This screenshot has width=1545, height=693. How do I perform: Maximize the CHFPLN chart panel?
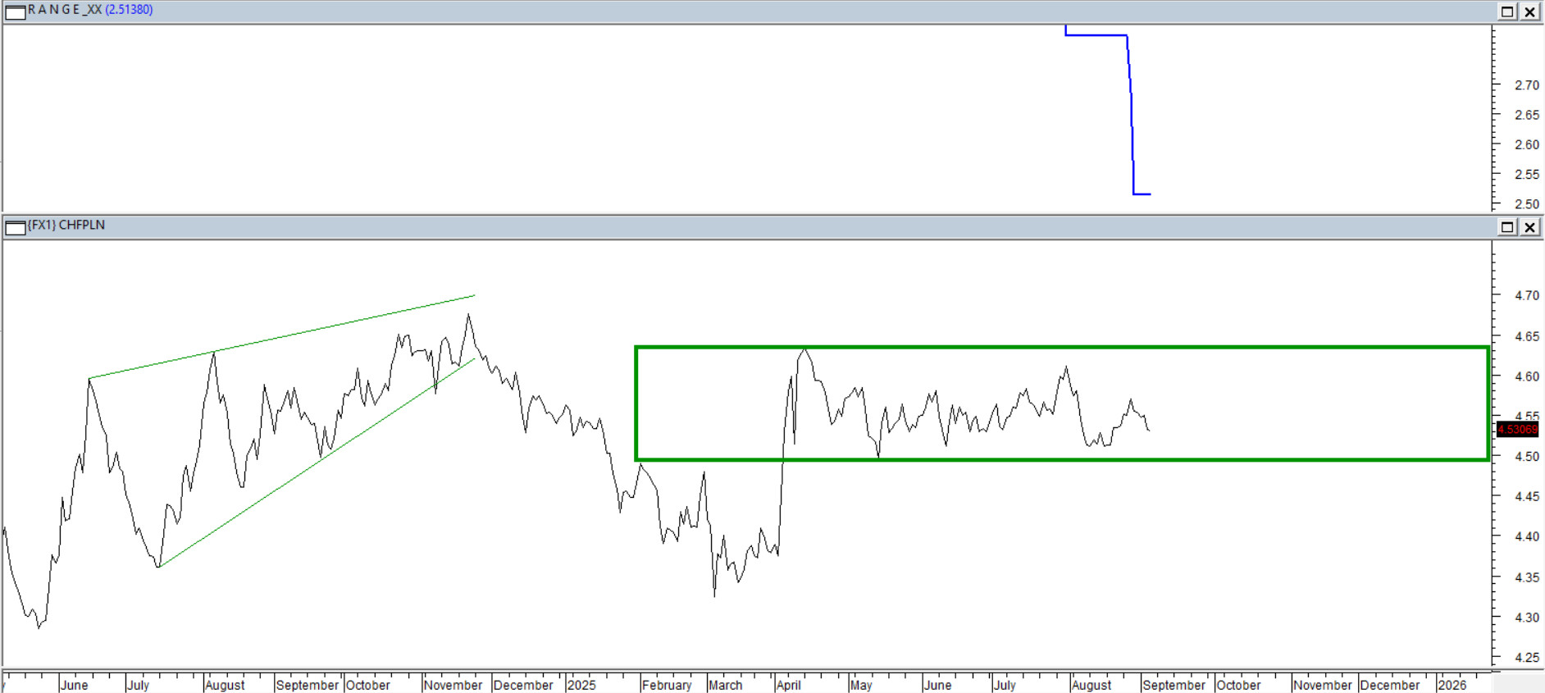click(1507, 227)
